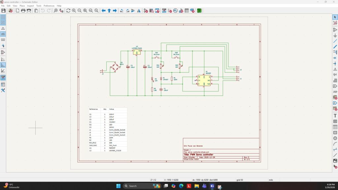Select the Draw Circle tool
The width and height of the screenshot is (338, 190).
tap(335, 138)
